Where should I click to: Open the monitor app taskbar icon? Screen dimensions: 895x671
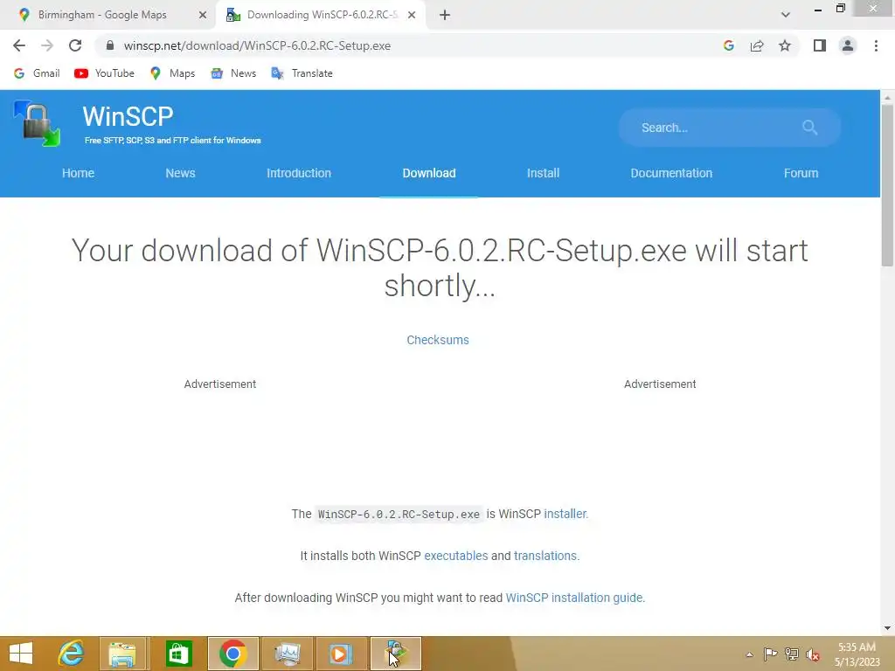point(287,654)
